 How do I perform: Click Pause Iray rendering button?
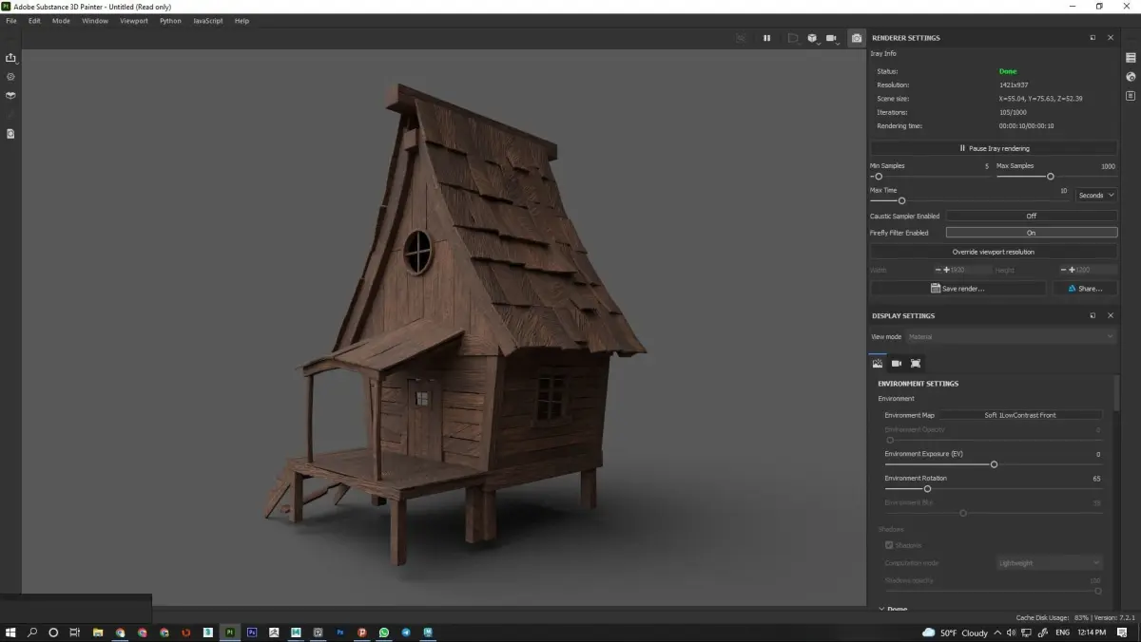(x=994, y=148)
